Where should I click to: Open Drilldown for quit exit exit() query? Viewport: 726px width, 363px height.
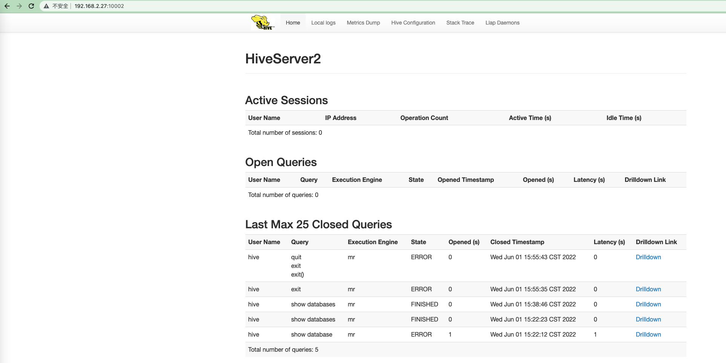[648, 257]
